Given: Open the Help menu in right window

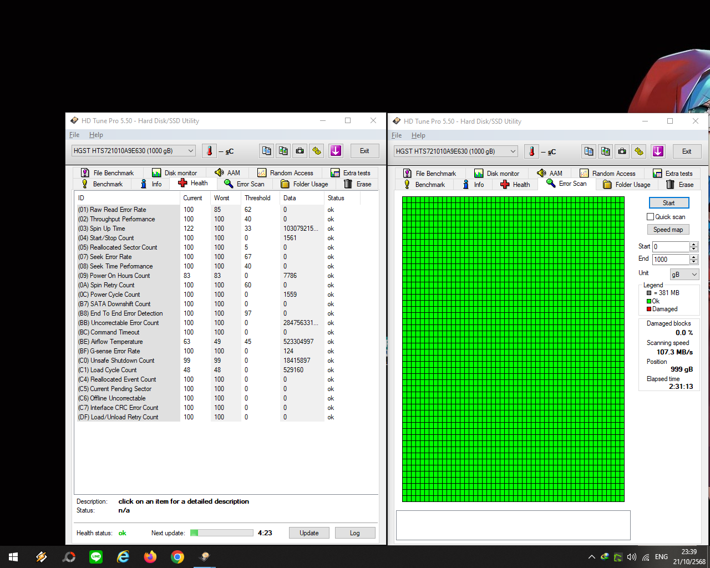Looking at the screenshot, I should 418,135.
